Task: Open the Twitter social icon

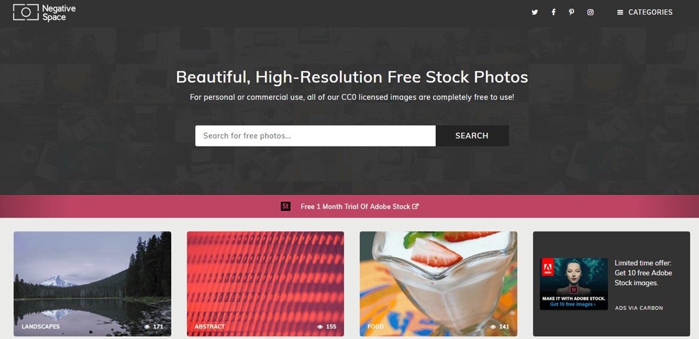Action: (x=535, y=12)
